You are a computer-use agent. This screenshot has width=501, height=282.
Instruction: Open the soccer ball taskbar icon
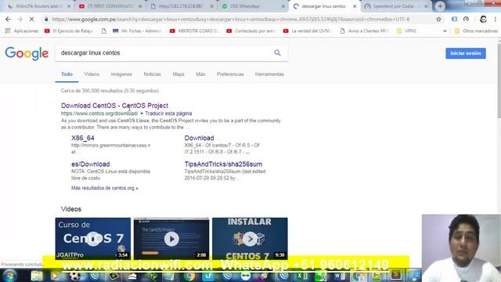coord(74,276)
